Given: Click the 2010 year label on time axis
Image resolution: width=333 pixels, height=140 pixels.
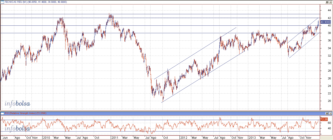Looking at the screenshot, I should 46,138.
